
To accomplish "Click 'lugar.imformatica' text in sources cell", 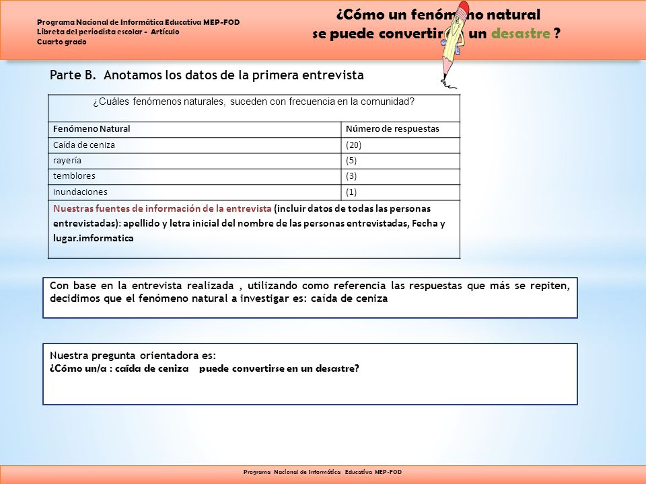I will point(94,238).
